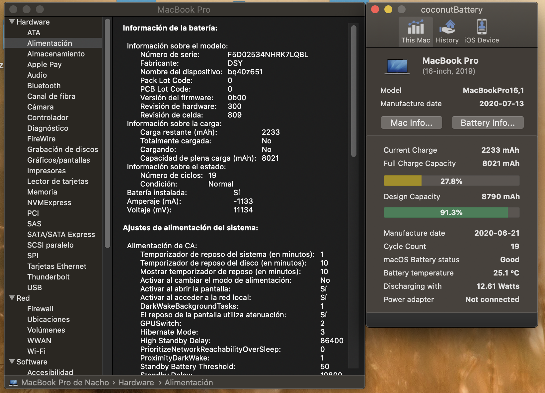Select Impresoras in the sidebar
Viewport: 545px width, 393px height.
pos(46,171)
